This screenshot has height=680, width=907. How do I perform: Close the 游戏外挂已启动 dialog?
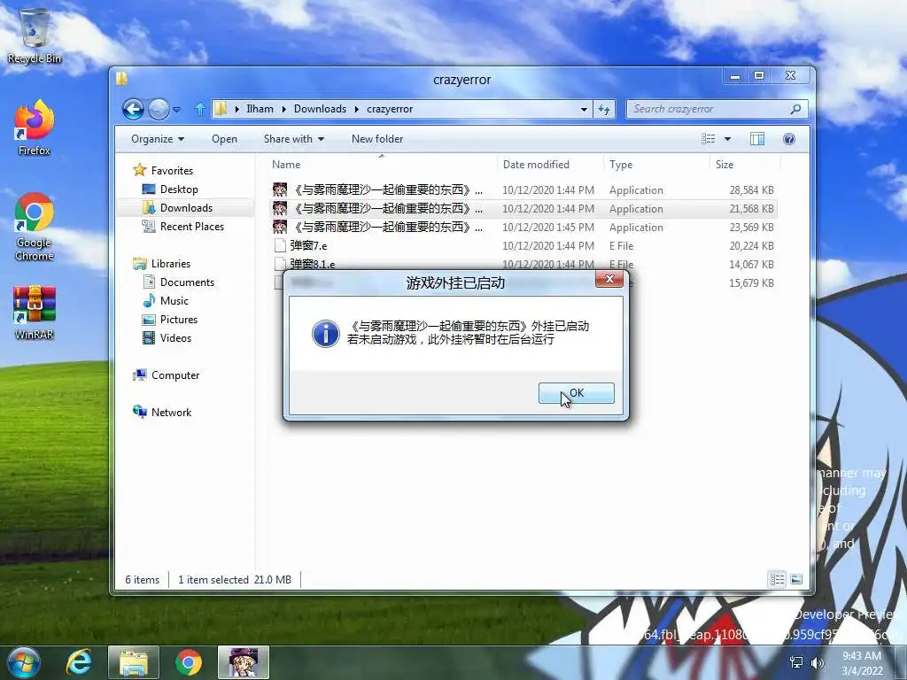[609, 279]
